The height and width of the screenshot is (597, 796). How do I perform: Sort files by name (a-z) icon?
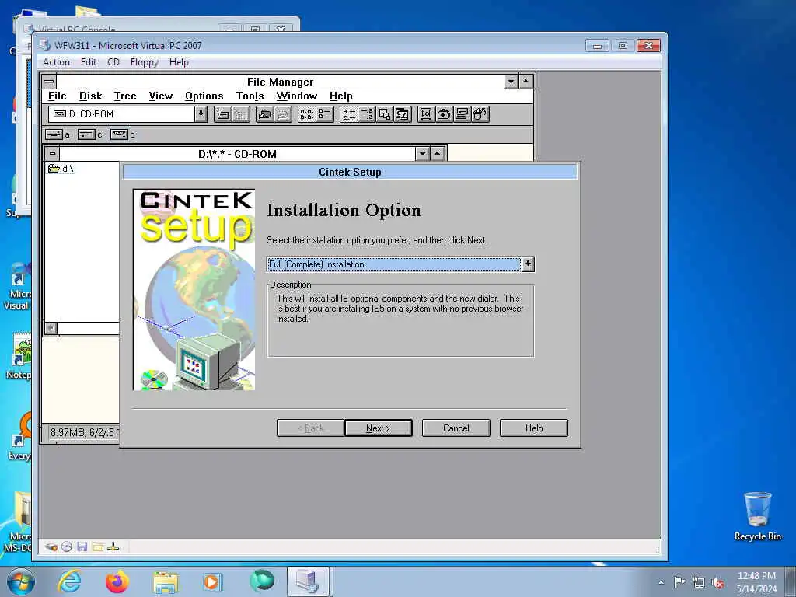[348, 114]
